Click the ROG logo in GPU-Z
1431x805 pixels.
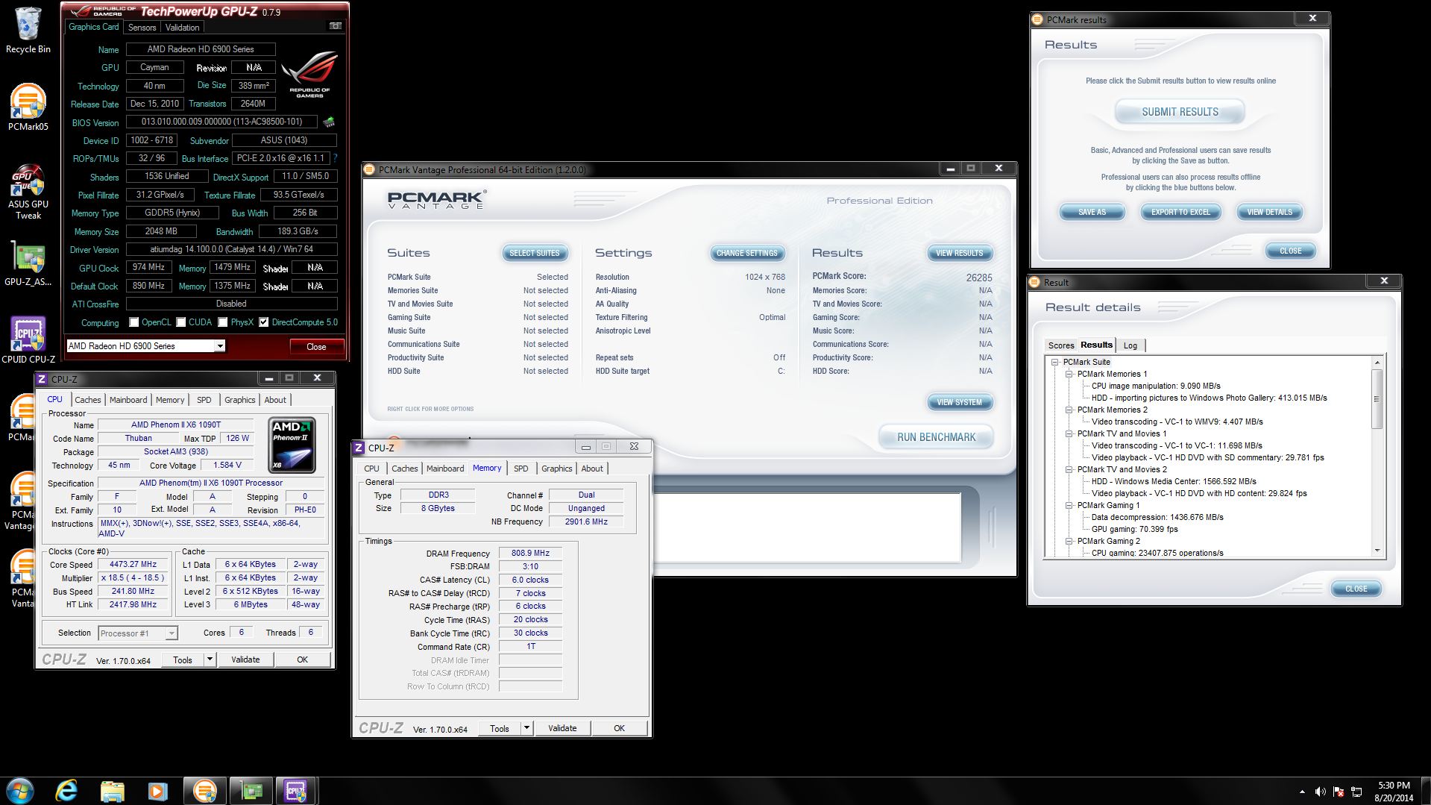[x=309, y=75]
